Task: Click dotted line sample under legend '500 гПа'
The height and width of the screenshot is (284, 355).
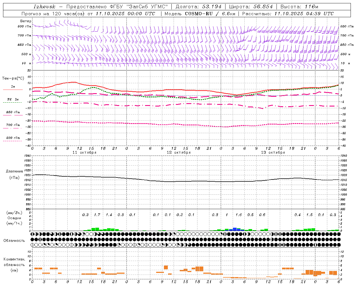Action: click(x=12, y=141)
